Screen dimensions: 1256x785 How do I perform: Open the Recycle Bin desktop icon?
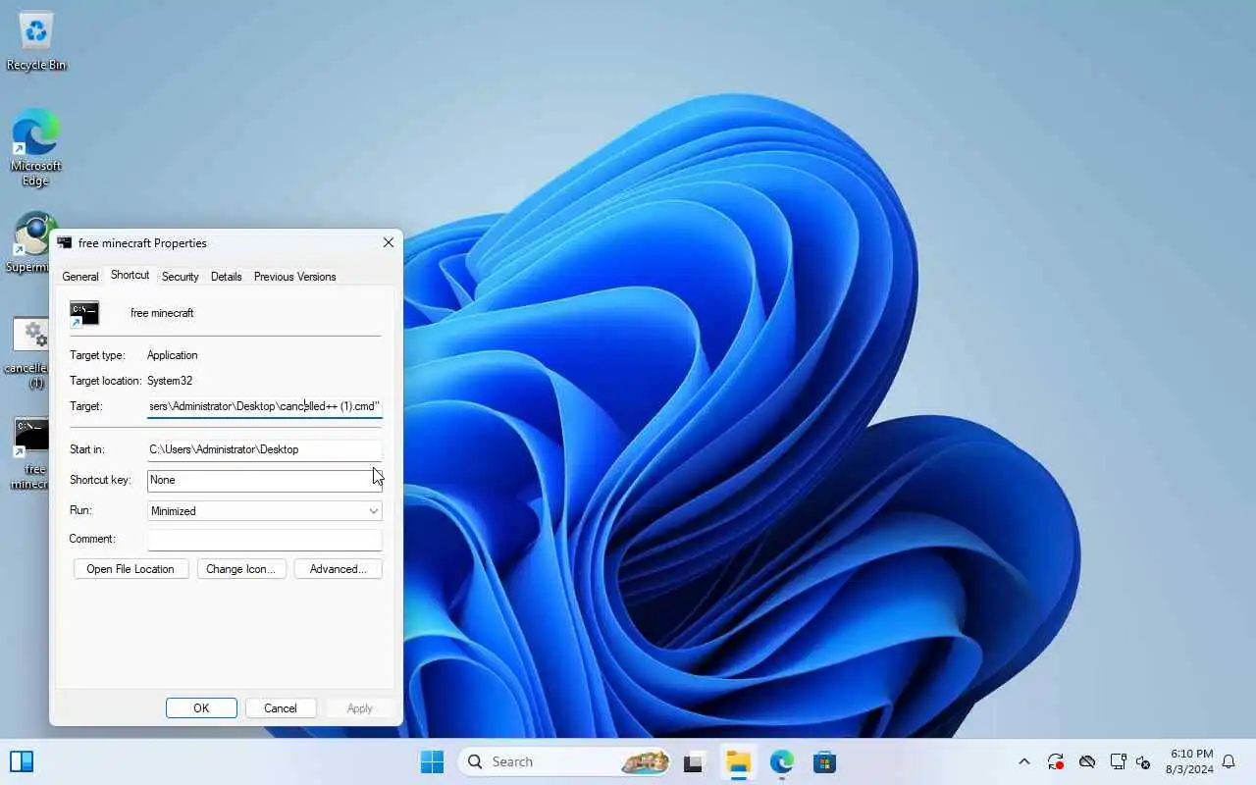pyautogui.click(x=36, y=41)
